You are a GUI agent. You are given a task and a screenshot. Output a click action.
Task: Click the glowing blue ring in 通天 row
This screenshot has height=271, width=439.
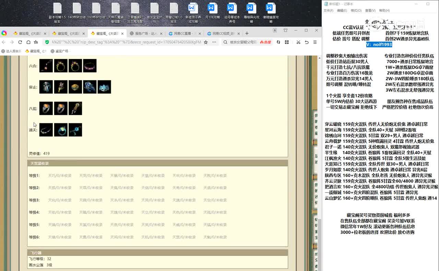pos(61,130)
